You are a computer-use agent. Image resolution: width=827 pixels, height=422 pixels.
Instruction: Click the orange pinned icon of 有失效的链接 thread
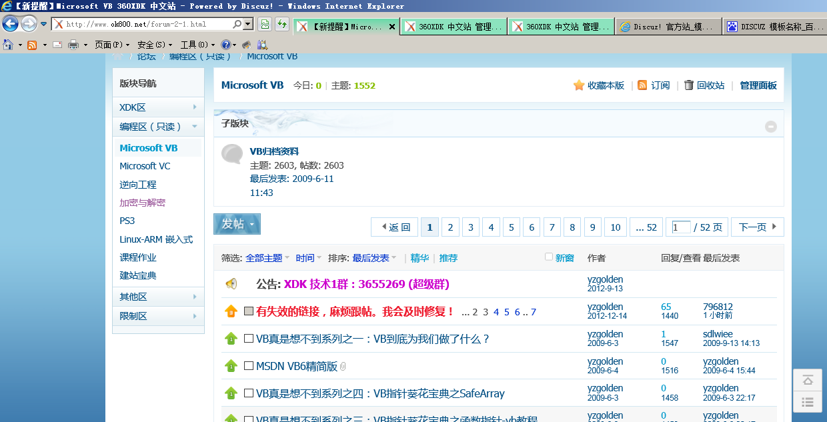tap(231, 311)
